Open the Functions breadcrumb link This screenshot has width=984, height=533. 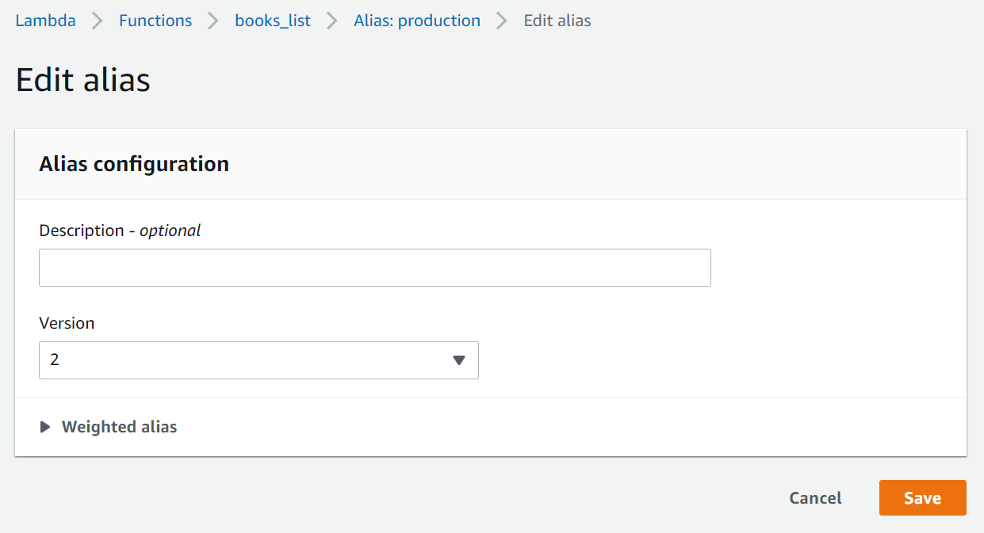[x=155, y=21]
